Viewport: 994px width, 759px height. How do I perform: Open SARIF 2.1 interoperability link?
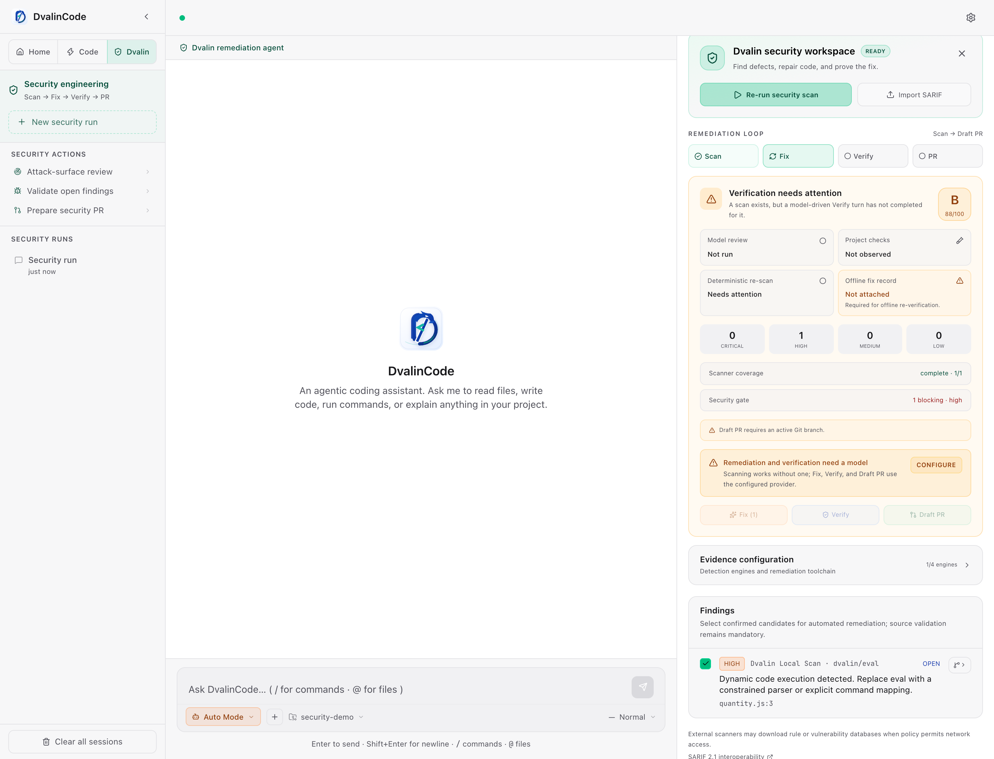click(730, 756)
